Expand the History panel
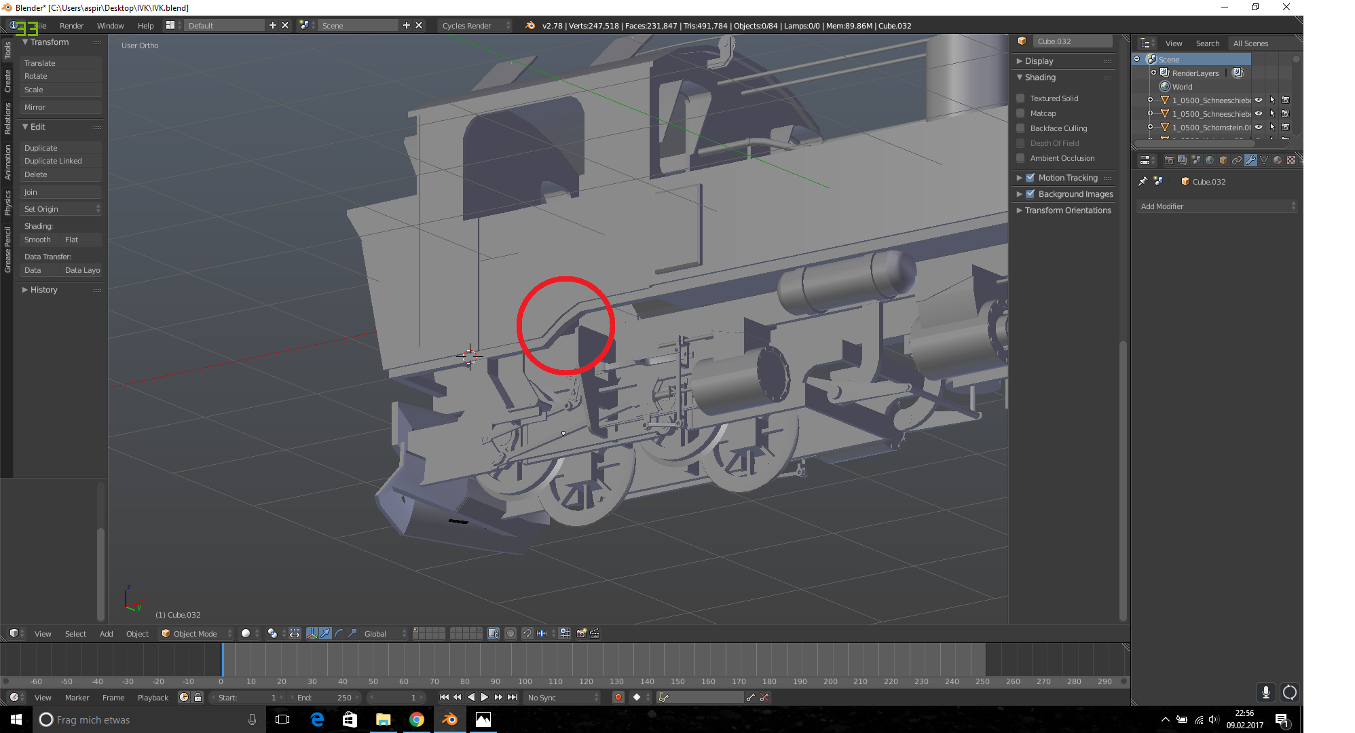This screenshot has height=733, width=1355. click(43, 290)
